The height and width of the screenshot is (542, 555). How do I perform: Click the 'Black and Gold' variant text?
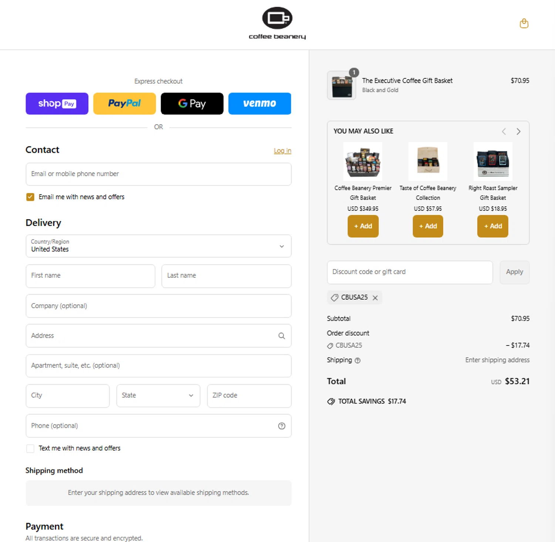380,90
